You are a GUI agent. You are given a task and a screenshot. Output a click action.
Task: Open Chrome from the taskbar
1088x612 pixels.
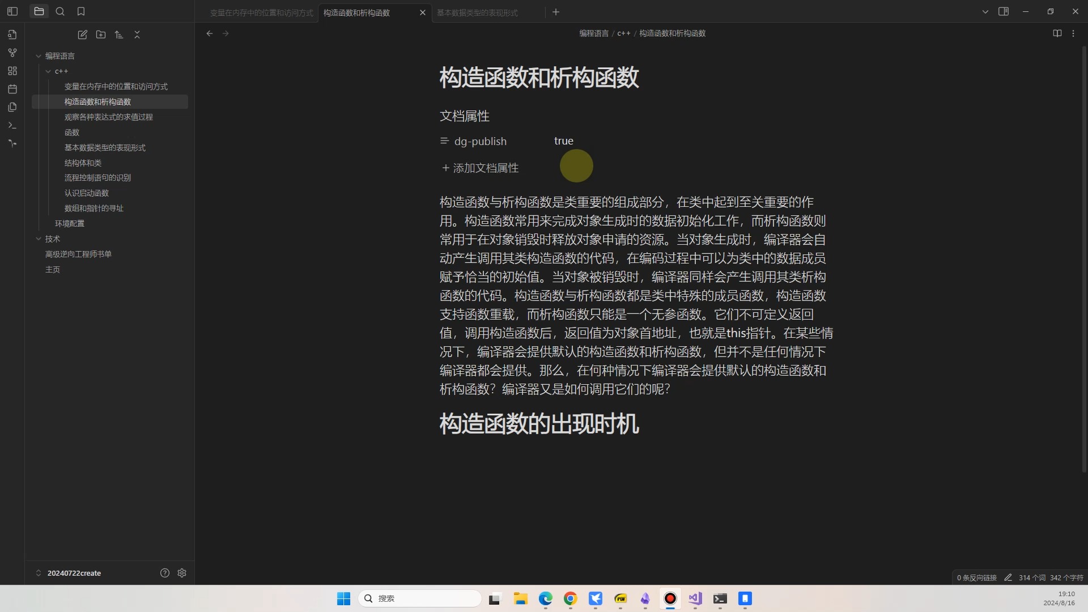coord(571,598)
